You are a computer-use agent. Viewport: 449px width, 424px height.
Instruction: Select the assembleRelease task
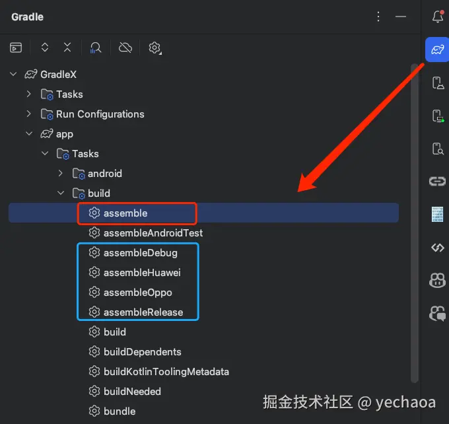(143, 312)
